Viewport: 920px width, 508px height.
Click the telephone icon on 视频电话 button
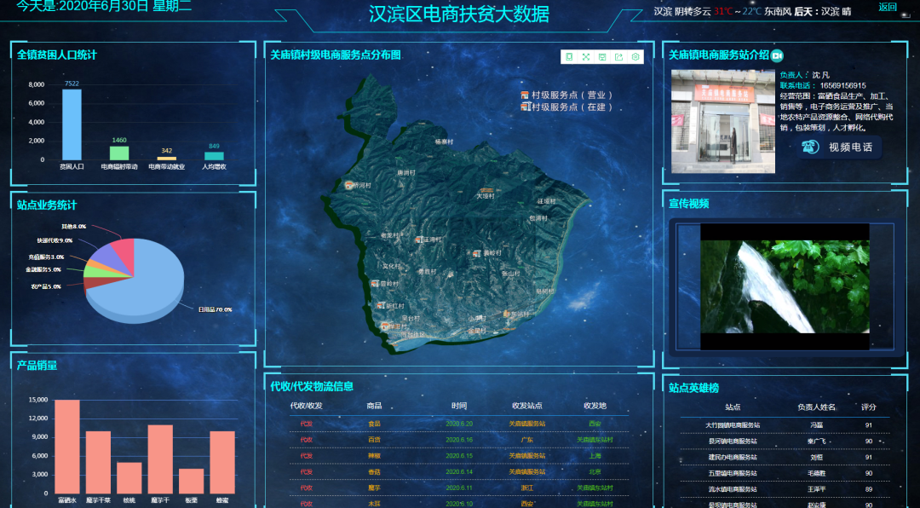click(810, 147)
